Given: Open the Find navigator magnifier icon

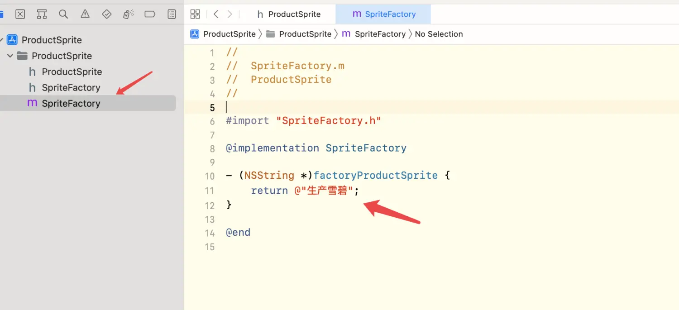Looking at the screenshot, I should point(63,14).
